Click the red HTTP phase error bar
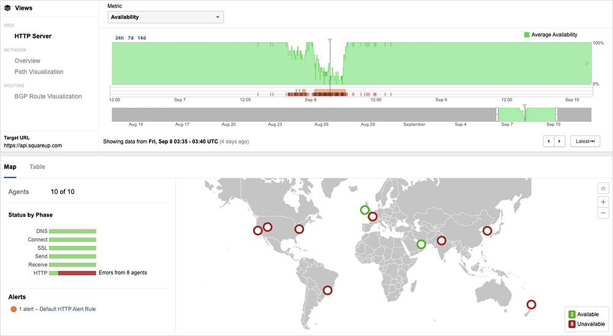 (x=77, y=272)
